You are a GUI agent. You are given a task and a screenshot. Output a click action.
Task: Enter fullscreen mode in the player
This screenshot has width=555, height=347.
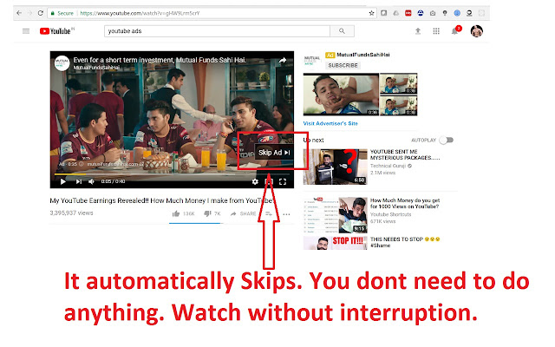tap(283, 181)
